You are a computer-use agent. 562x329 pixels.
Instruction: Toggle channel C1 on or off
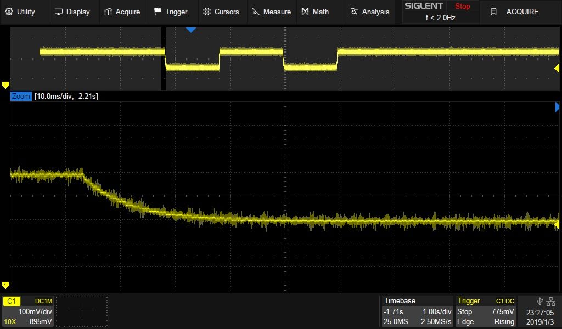(12, 301)
